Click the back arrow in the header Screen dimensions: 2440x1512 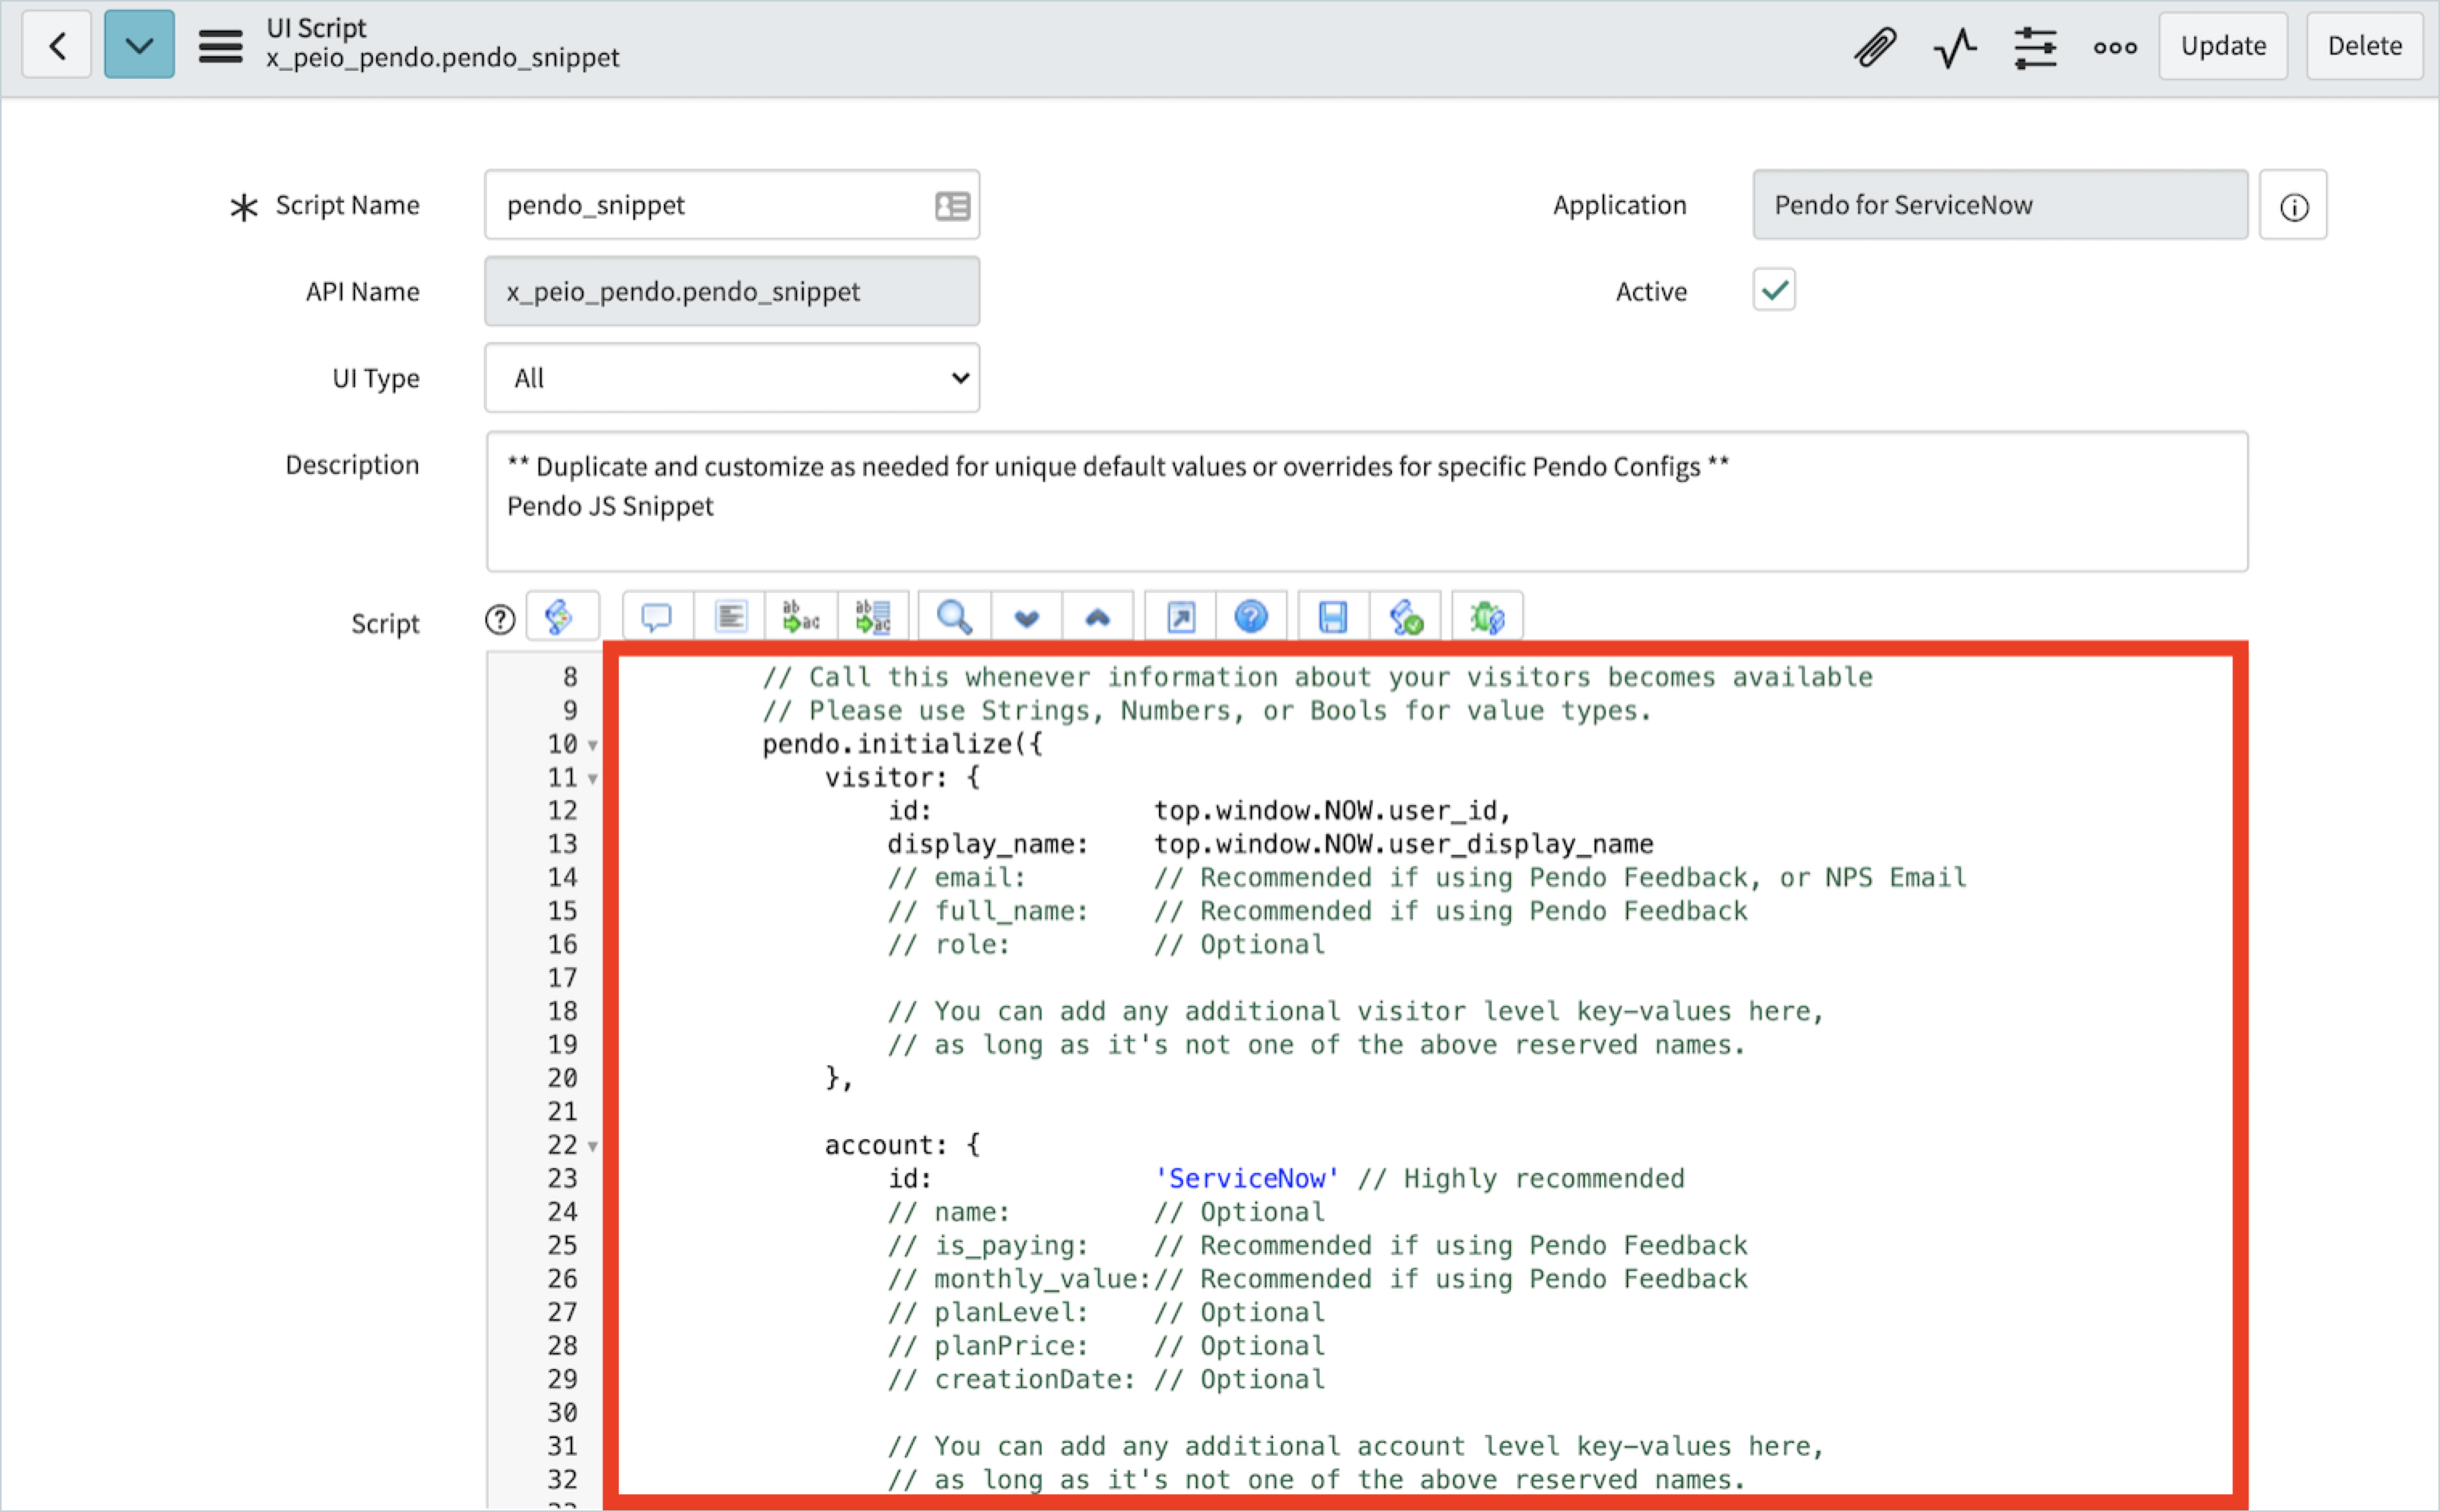tap(57, 45)
